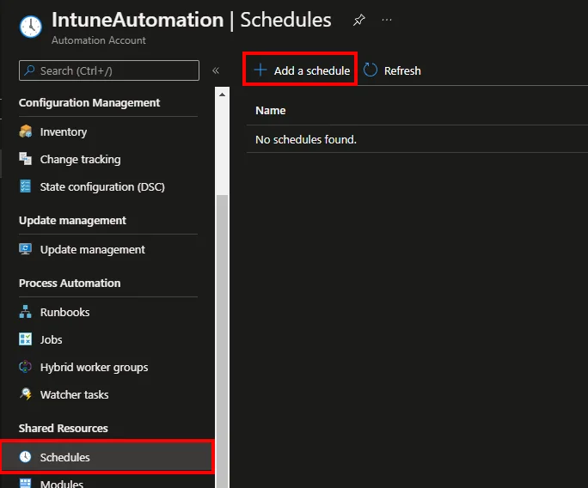The width and height of the screenshot is (588, 488).
Task: Open Jobs
Action: [51, 339]
